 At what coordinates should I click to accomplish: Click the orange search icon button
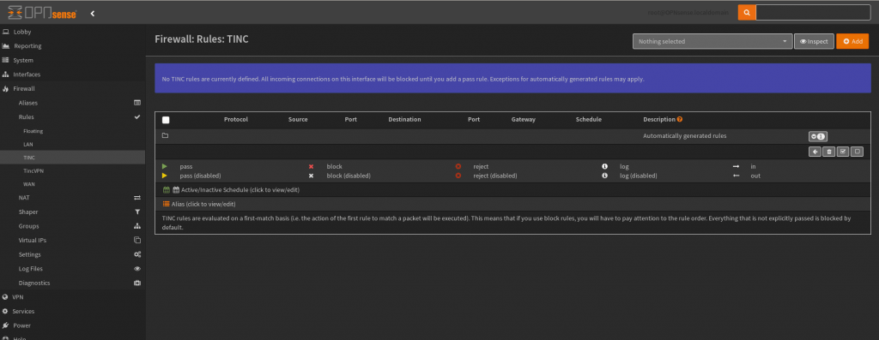coord(746,12)
